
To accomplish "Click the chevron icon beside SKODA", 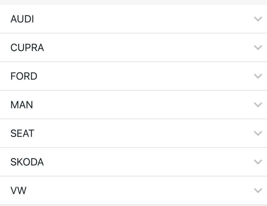I will 257,162.
